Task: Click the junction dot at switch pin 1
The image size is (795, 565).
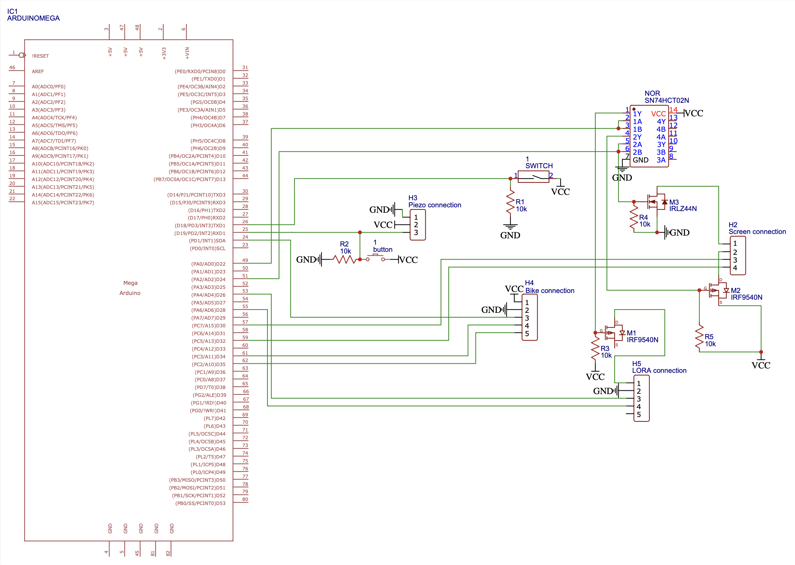Action: click(x=510, y=178)
